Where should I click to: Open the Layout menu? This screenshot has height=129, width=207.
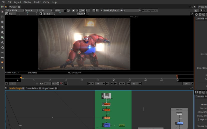pyautogui.click(x=17, y=2)
